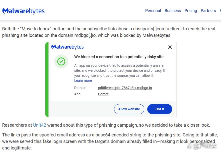Click the Got it button
Image resolution: width=221 pixels, height=154 pixels.
coord(160,109)
